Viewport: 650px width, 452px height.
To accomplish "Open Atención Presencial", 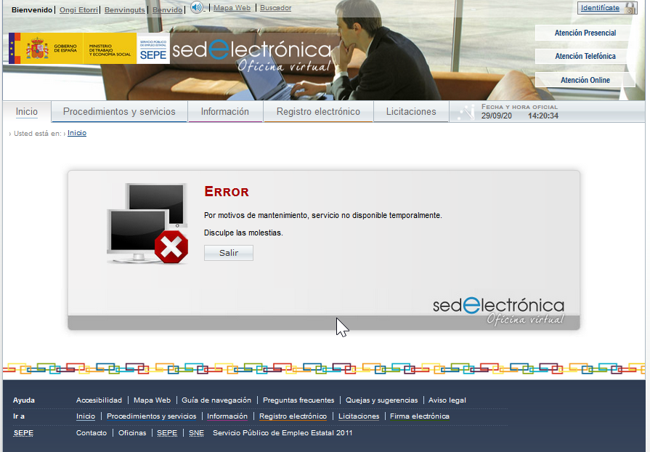I will 585,33.
